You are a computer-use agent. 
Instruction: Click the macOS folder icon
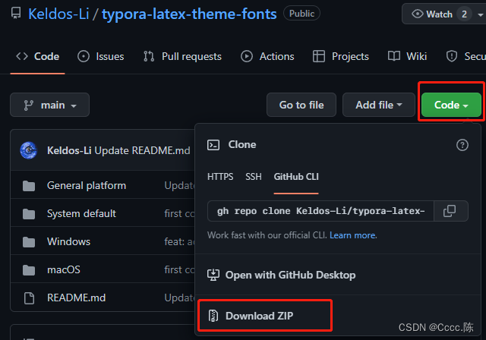(29, 270)
